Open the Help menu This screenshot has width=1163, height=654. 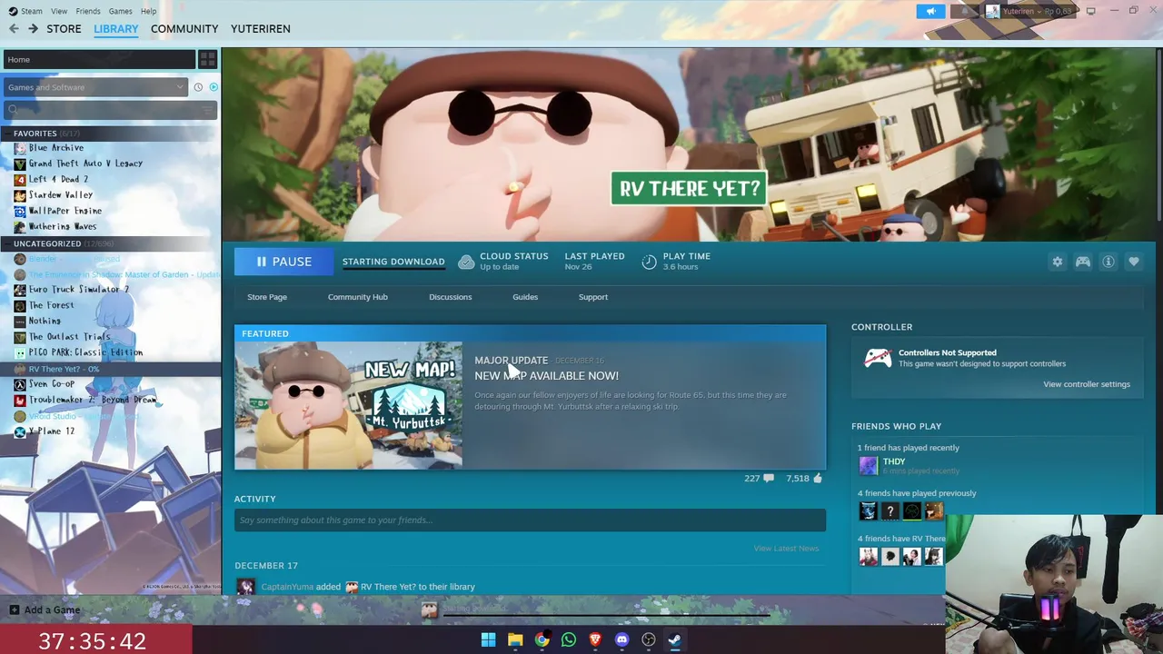[x=148, y=11]
